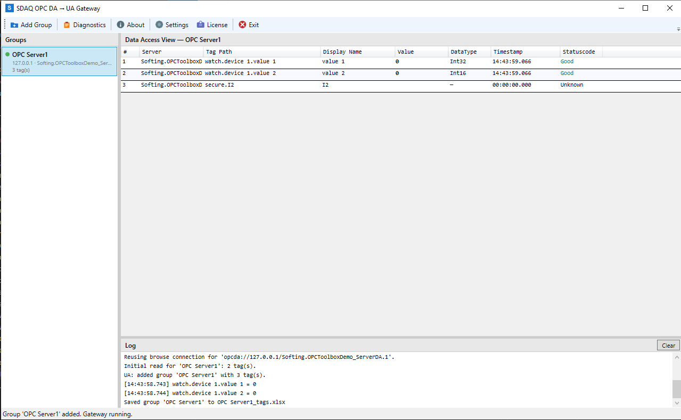Open the License toolbar label
681x420 pixels.
pos(217,25)
